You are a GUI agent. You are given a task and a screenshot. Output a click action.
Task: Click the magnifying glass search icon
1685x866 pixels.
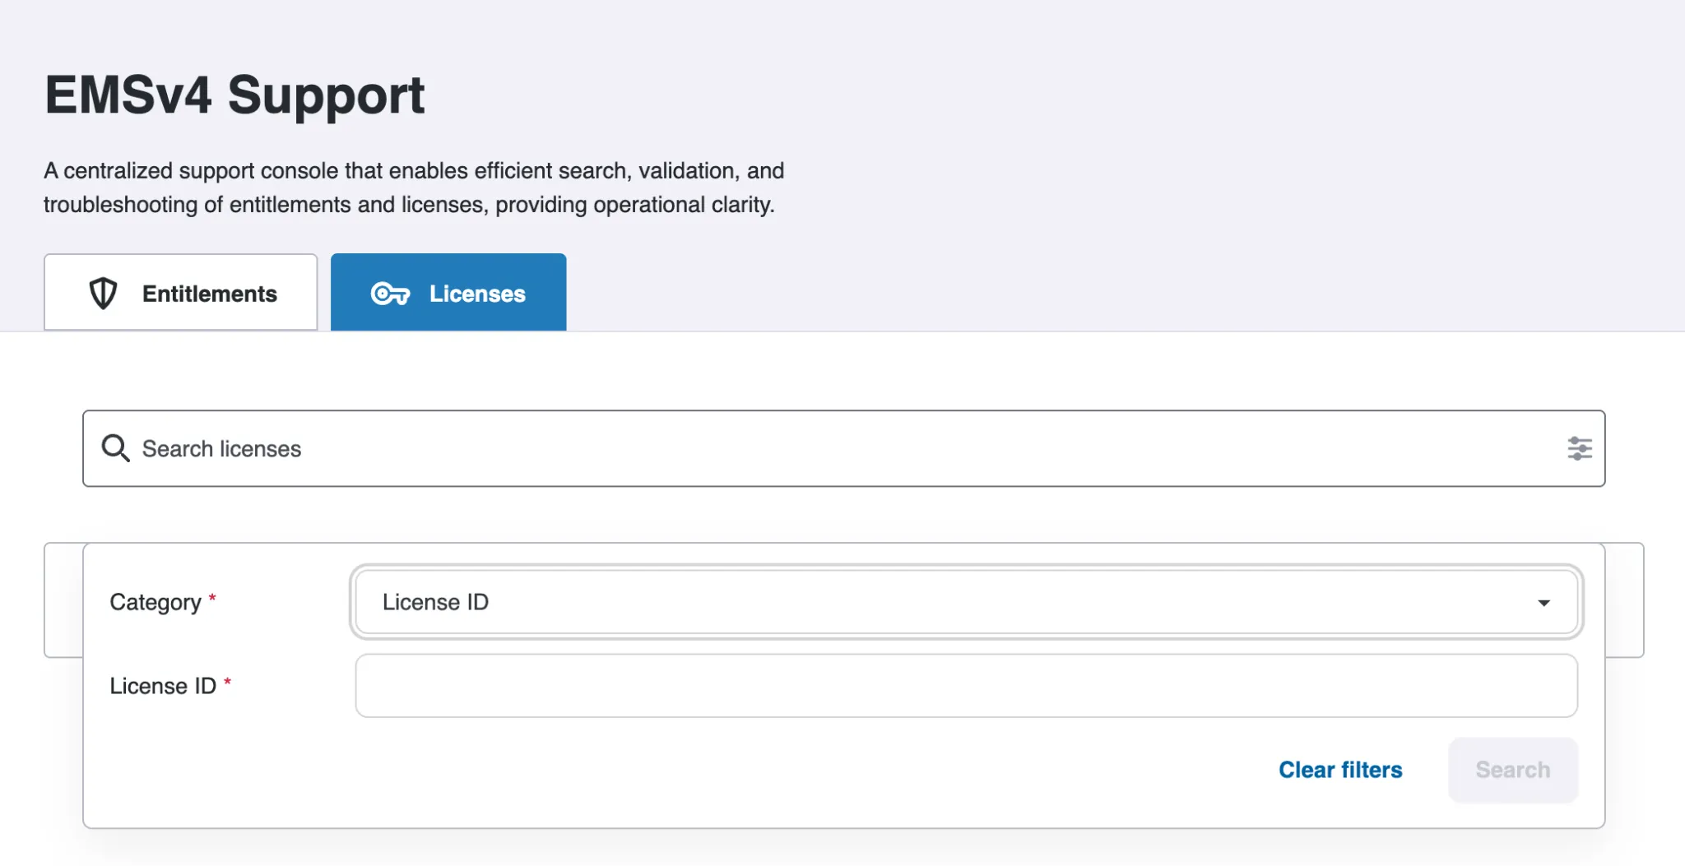click(x=115, y=448)
